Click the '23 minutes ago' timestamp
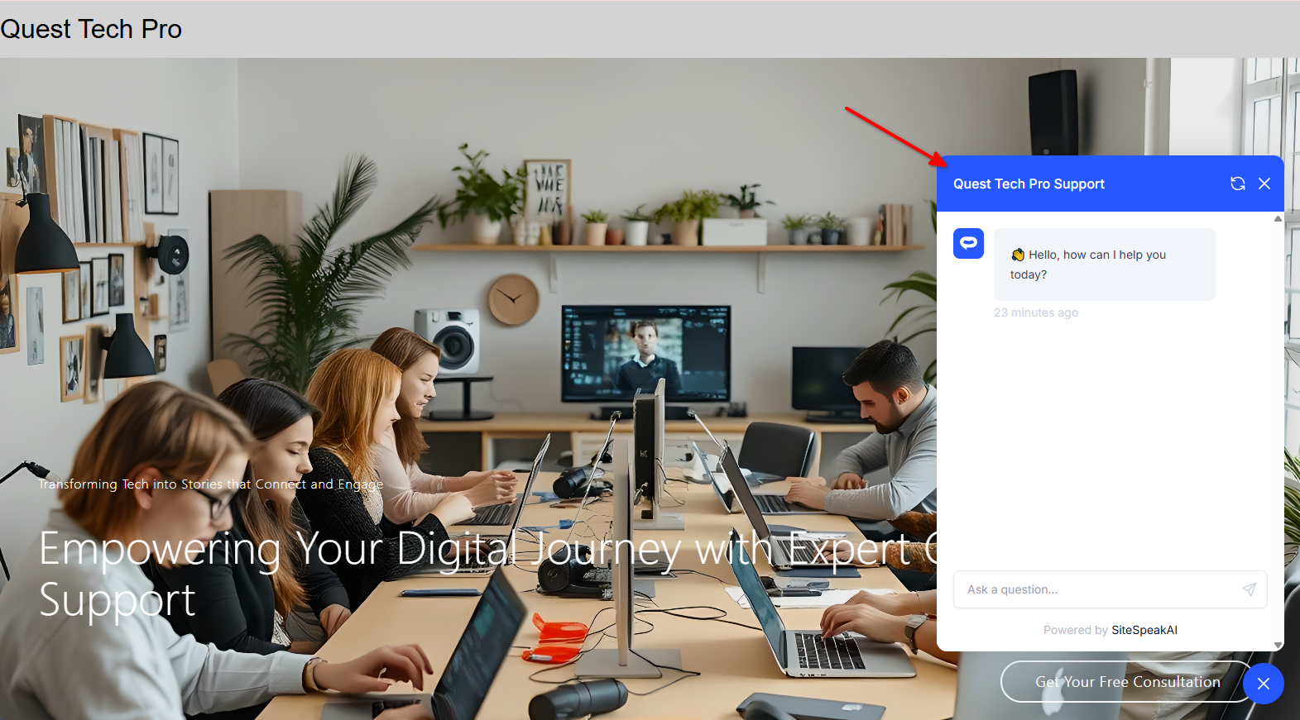Image resolution: width=1300 pixels, height=720 pixels. 1036,312
